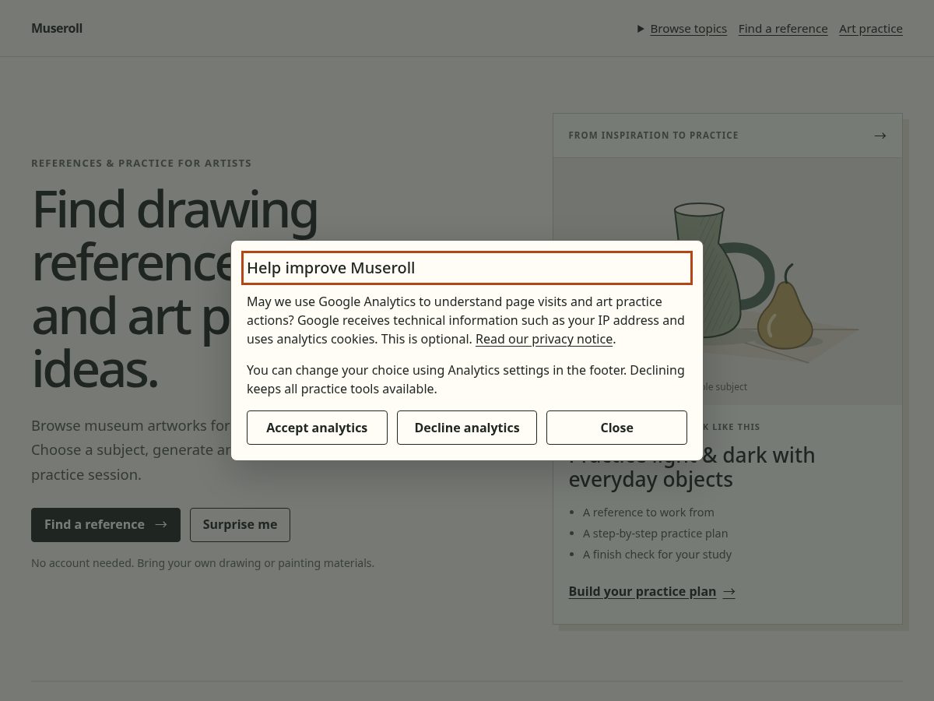
Task: Expand the Browse topics disclosure triangle
Action: pos(641,29)
